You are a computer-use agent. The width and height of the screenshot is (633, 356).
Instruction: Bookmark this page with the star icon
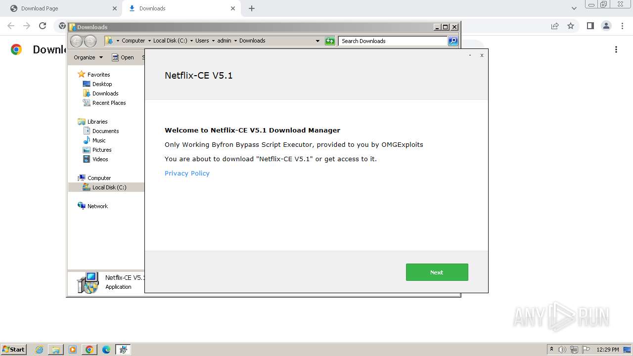pyautogui.click(x=571, y=26)
